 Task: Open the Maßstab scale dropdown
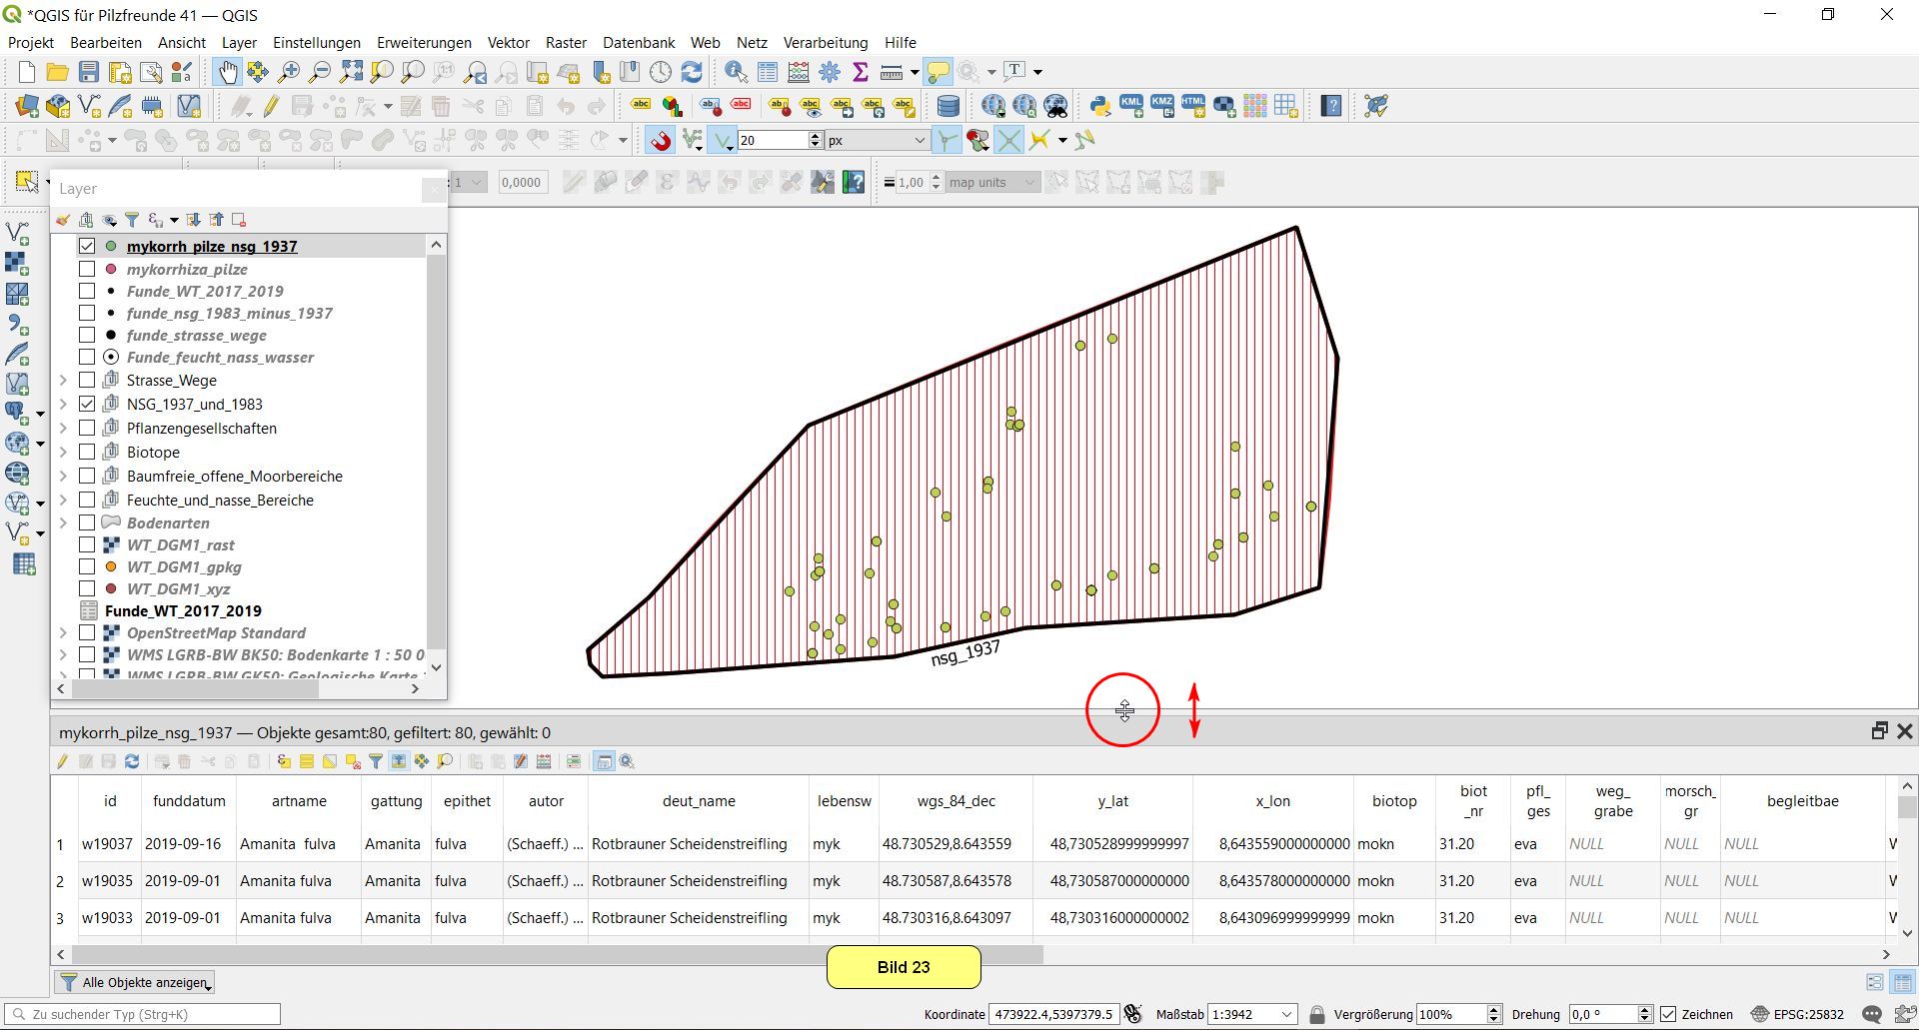click(1287, 1014)
